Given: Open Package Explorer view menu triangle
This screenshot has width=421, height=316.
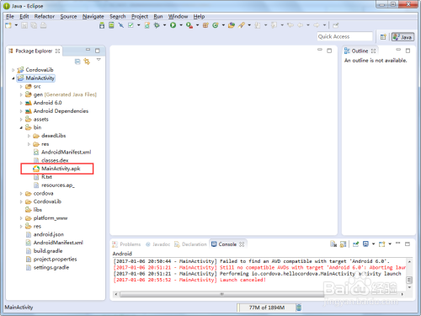Looking at the screenshot, I should pos(99,60).
